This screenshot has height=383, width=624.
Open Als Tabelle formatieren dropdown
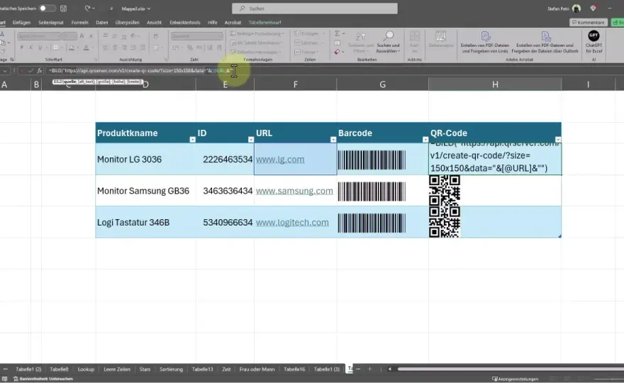257,43
